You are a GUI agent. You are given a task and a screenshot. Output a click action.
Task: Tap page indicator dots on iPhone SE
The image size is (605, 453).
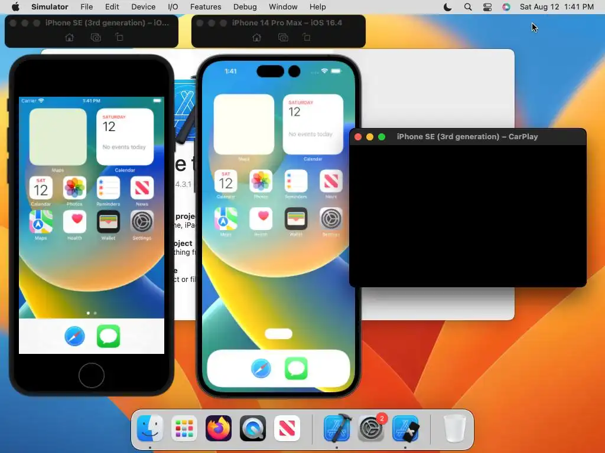(92, 313)
